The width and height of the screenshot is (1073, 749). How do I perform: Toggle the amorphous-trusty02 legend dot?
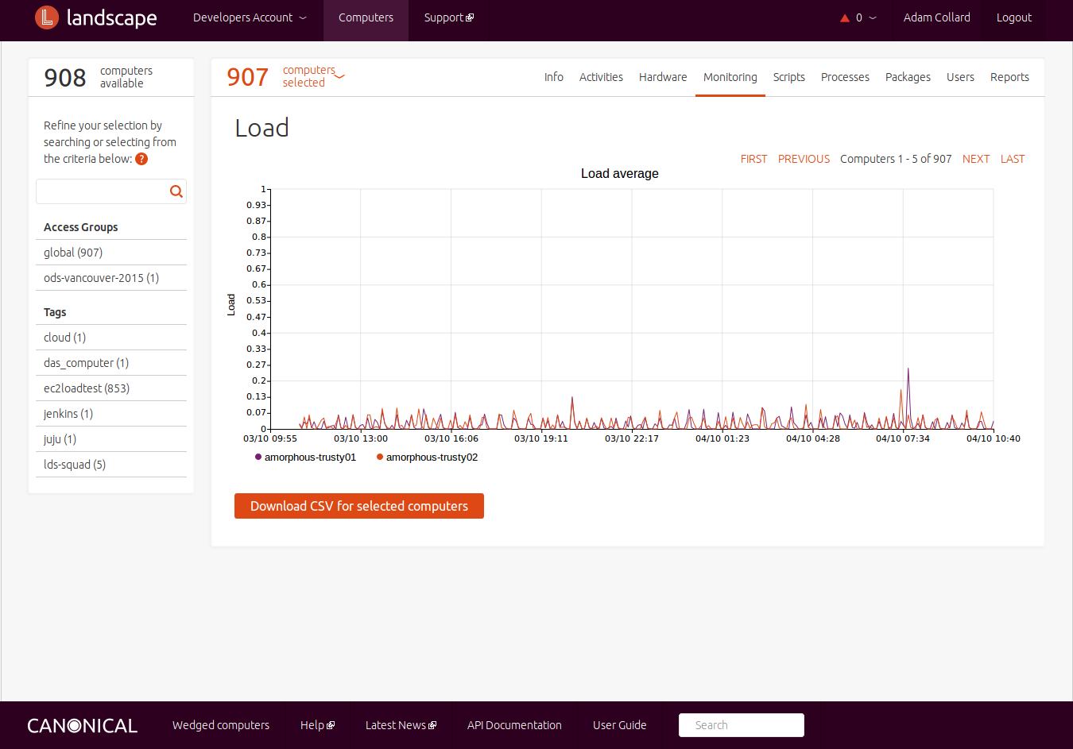pyautogui.click(x=380, y=457)
